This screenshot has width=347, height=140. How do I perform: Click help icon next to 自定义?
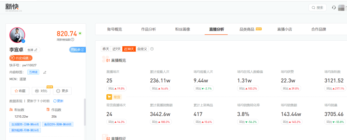pyautogui.click(x=152, y=49)
